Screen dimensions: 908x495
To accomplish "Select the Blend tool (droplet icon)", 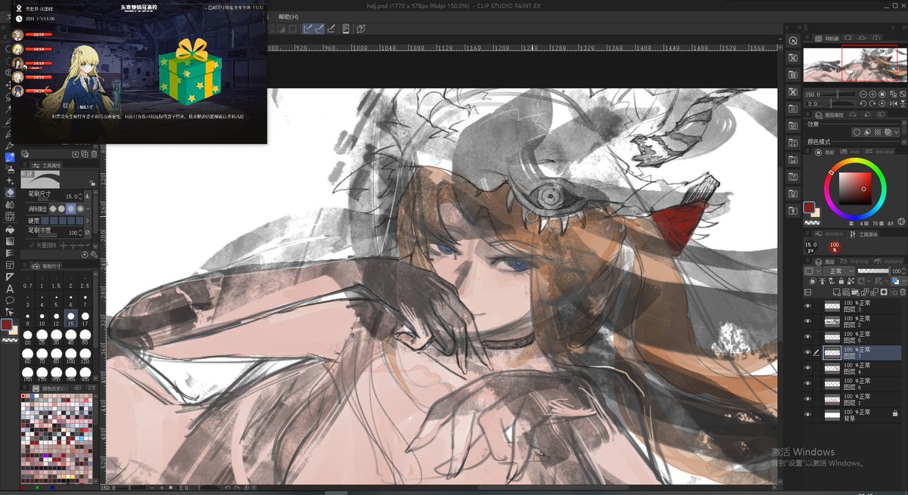I will (x=10, y=204).
